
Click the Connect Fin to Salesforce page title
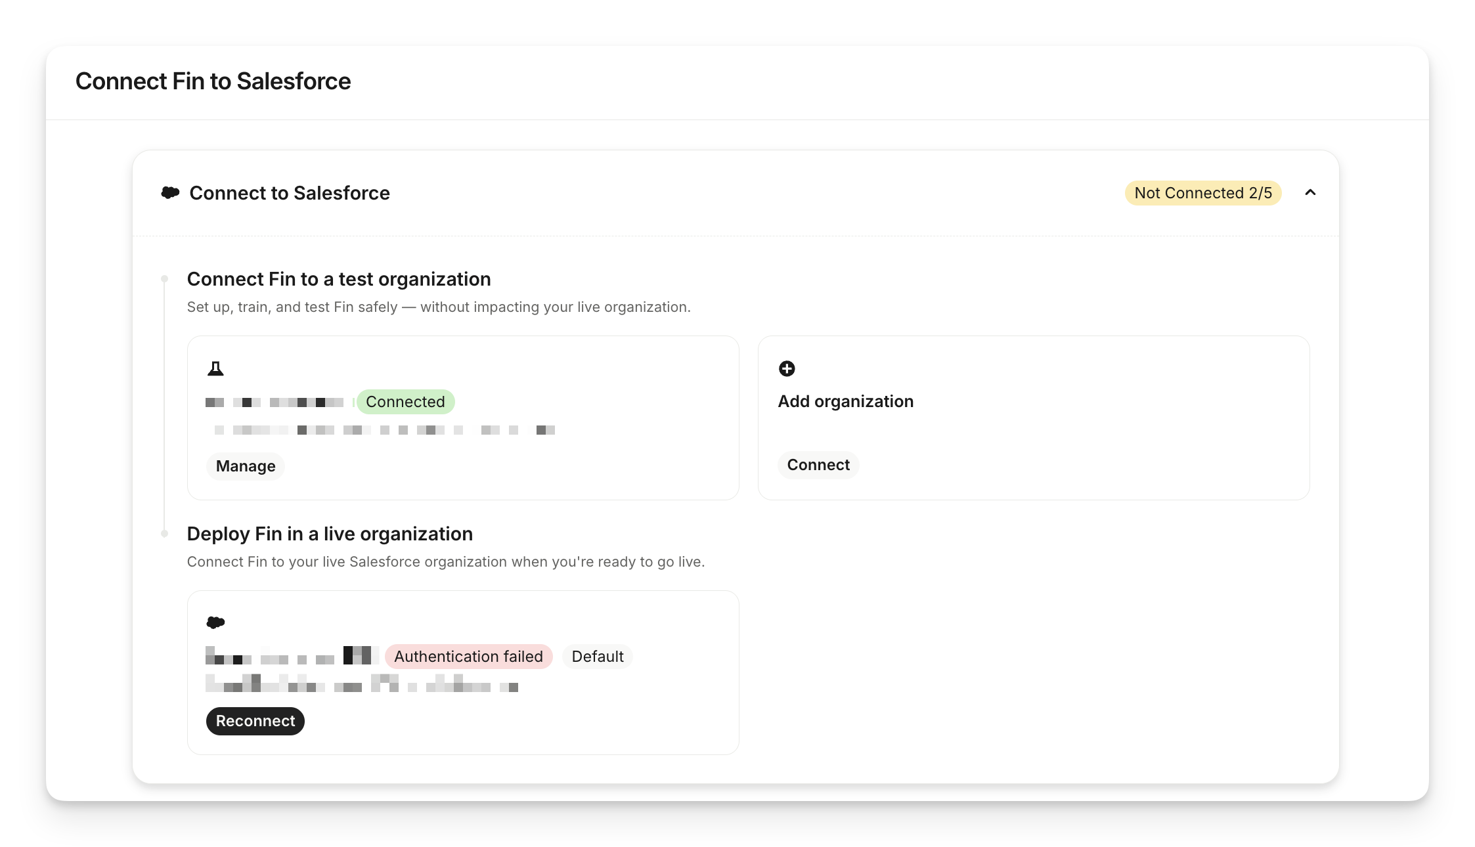[x=213, y=81]
